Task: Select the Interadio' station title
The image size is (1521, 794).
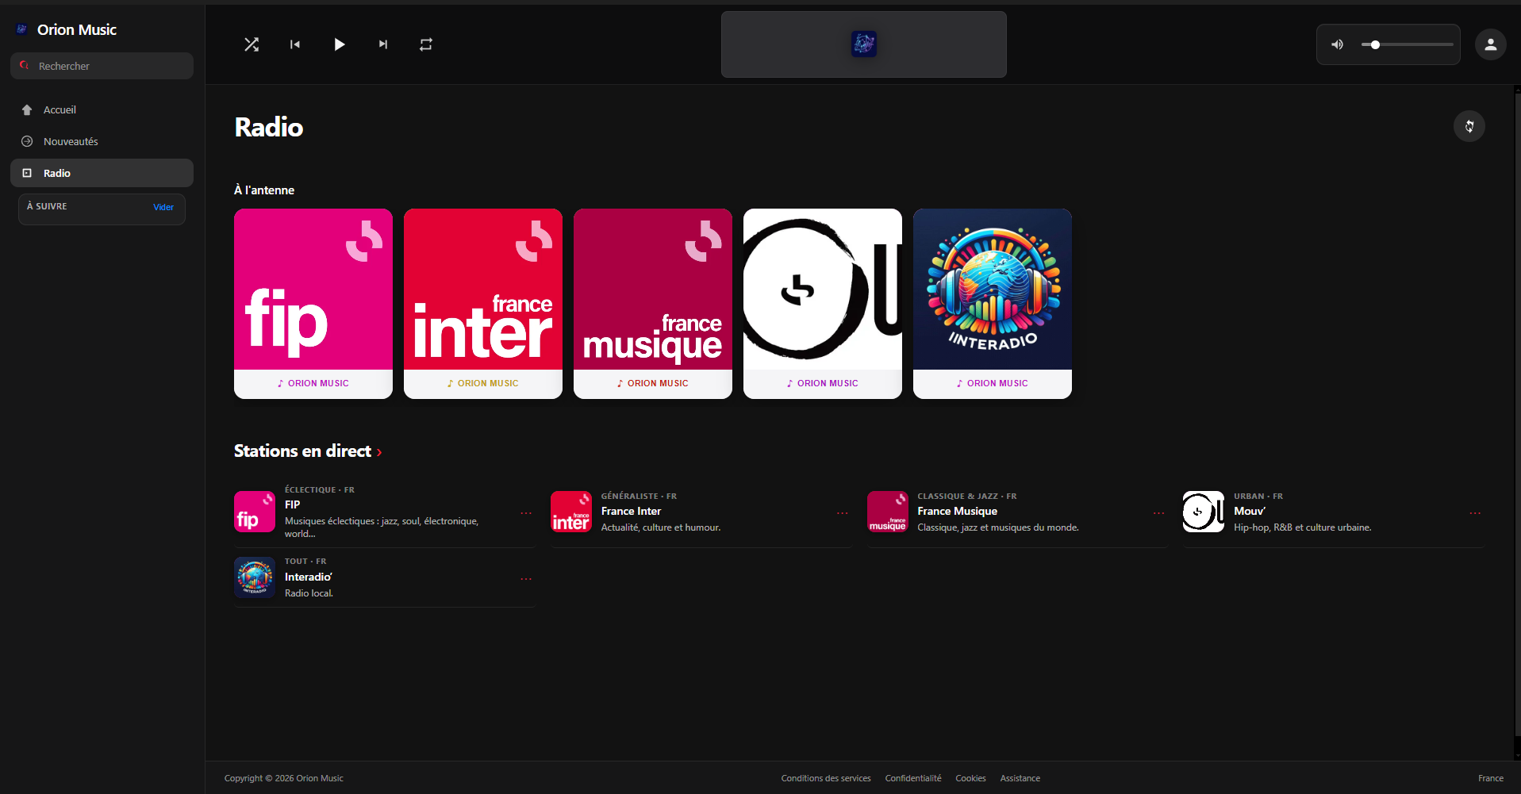Action: coord(309,577)
